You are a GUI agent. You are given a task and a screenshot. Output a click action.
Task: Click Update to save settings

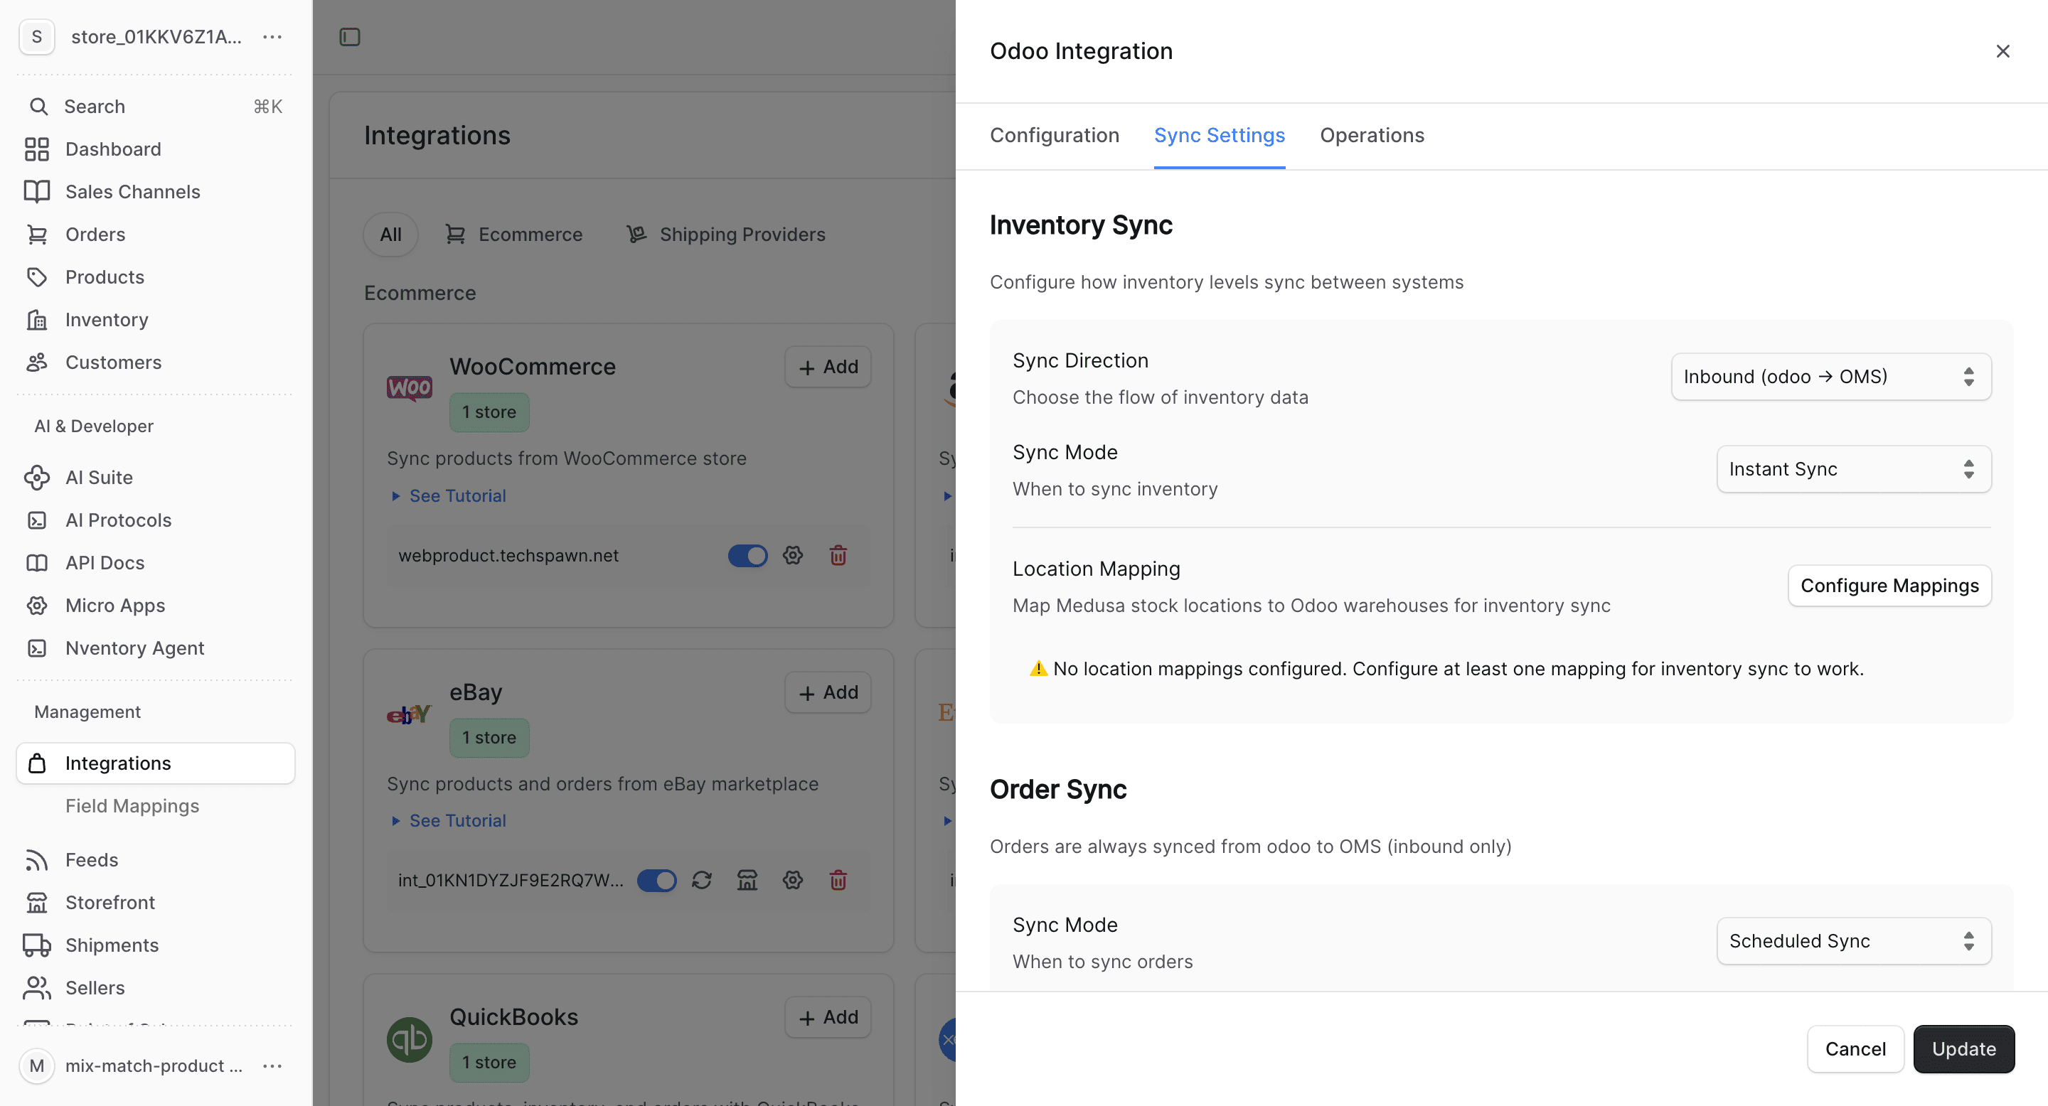point(1963,1049)
